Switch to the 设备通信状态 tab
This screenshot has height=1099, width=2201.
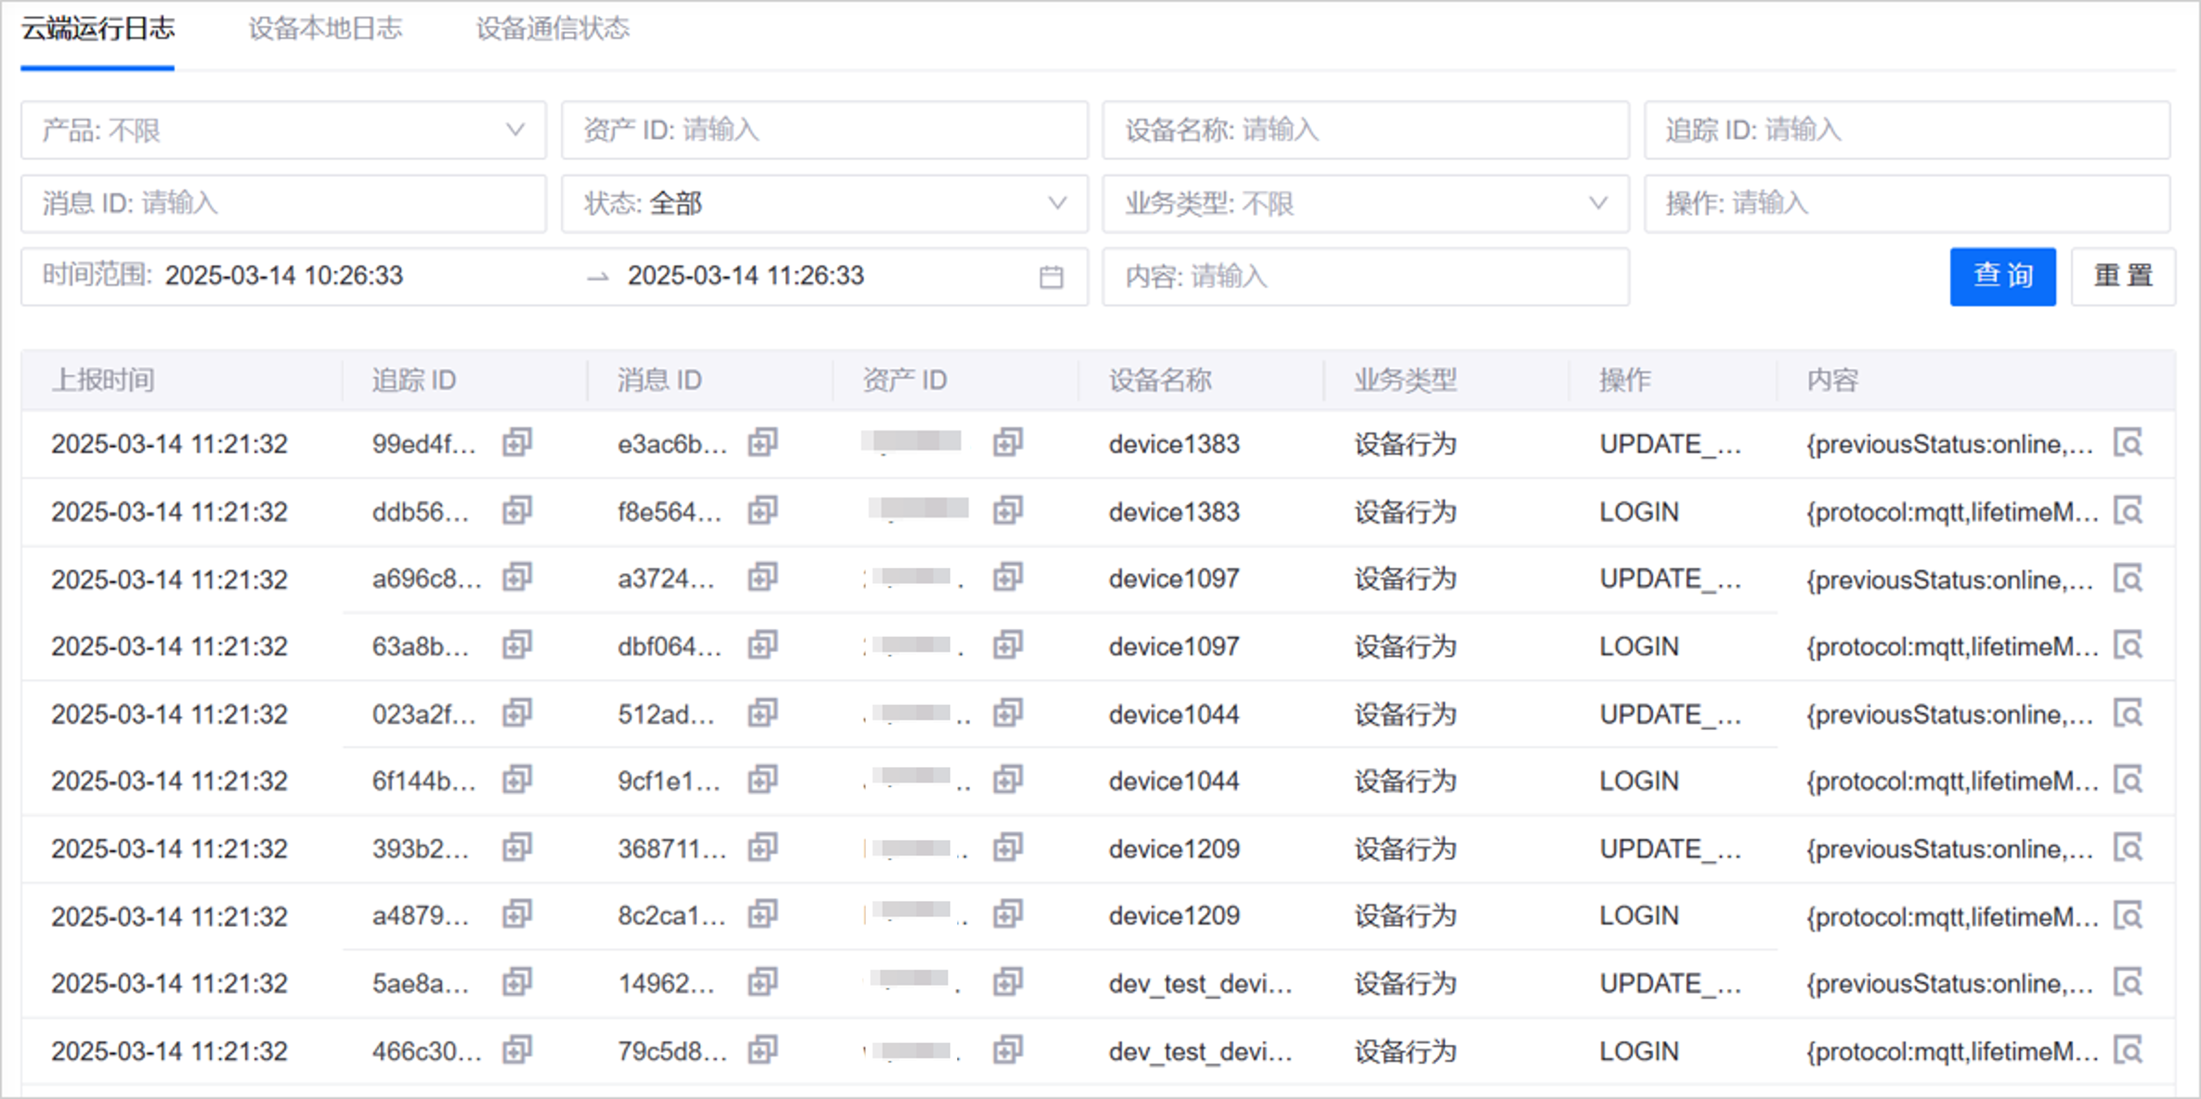pos(552,28)
